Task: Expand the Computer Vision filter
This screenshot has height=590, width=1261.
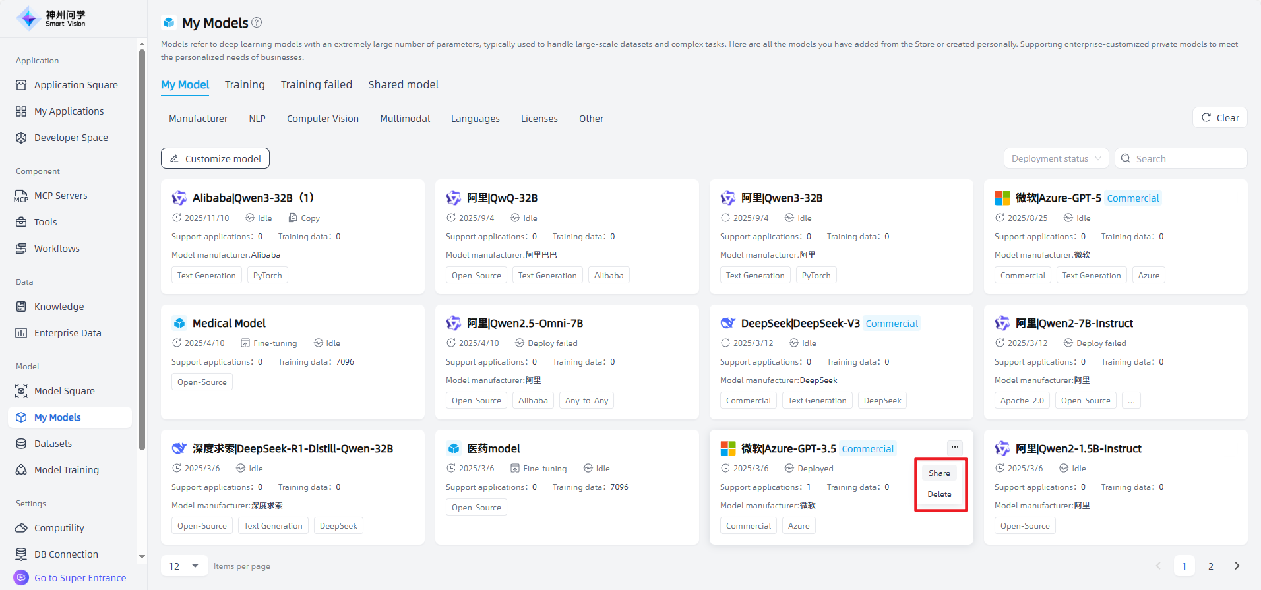Action: point(323,119)
